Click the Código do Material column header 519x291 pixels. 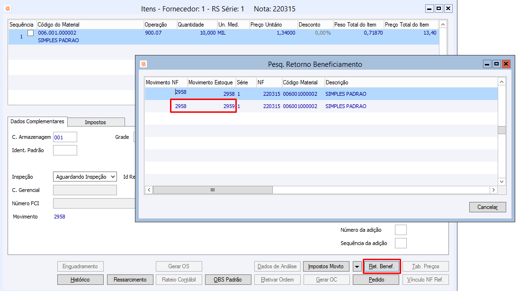pyautogui.click(x=89, y=25)
